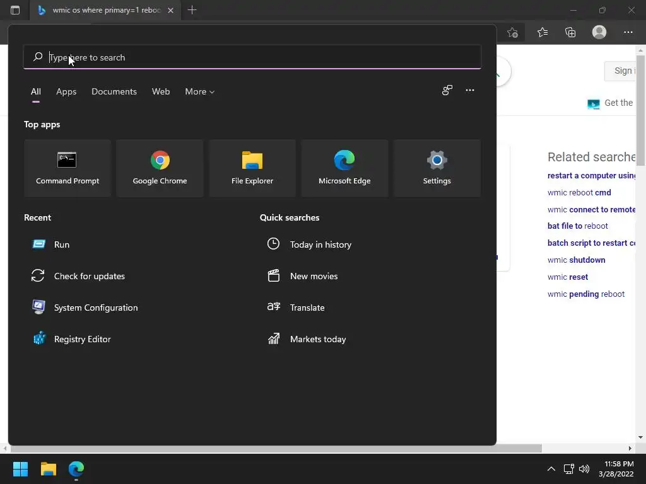Click the search options ellipsis icon
Screen dimensions: 646x484
click(469, 90)
